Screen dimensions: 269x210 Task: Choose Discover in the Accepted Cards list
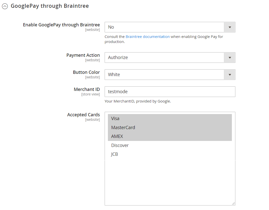[x=170, y=145]
